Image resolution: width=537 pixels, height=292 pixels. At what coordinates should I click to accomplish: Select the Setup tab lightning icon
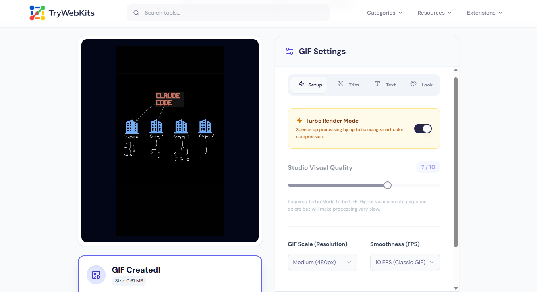click(302, 84)
